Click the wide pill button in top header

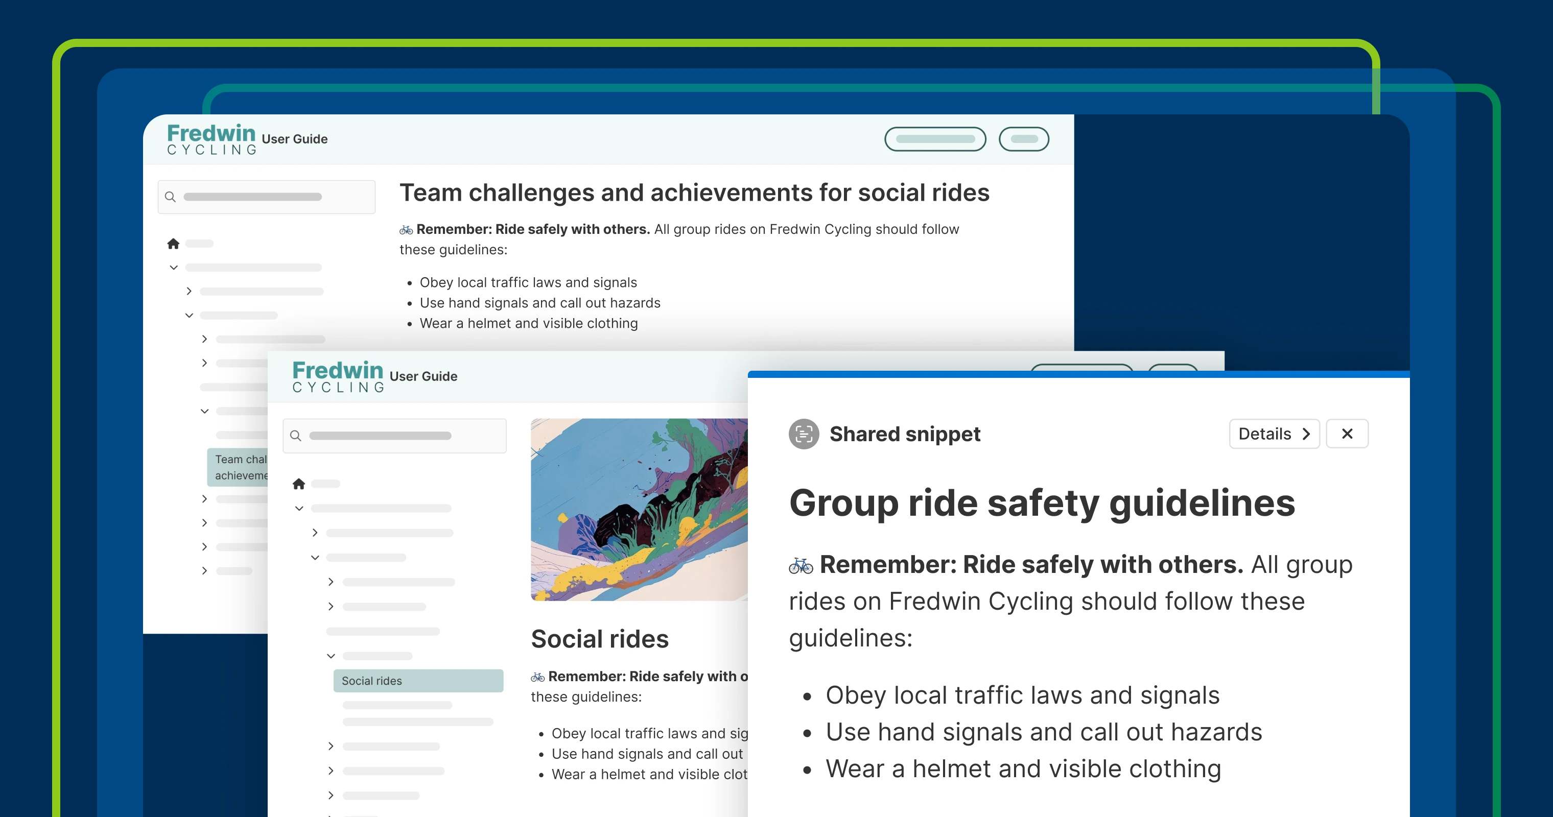click(x=935, y=139)
